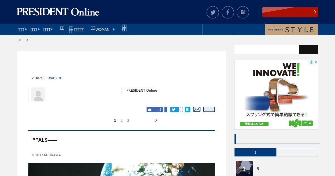Click the Hatena B! icon in the header
Screen dimensions: 335x176
[243, 12]
